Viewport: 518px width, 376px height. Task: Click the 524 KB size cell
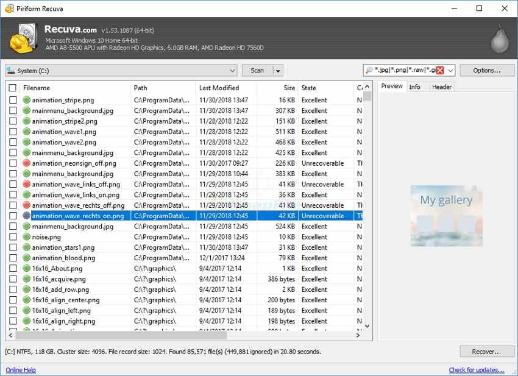[x=285, y=226]
